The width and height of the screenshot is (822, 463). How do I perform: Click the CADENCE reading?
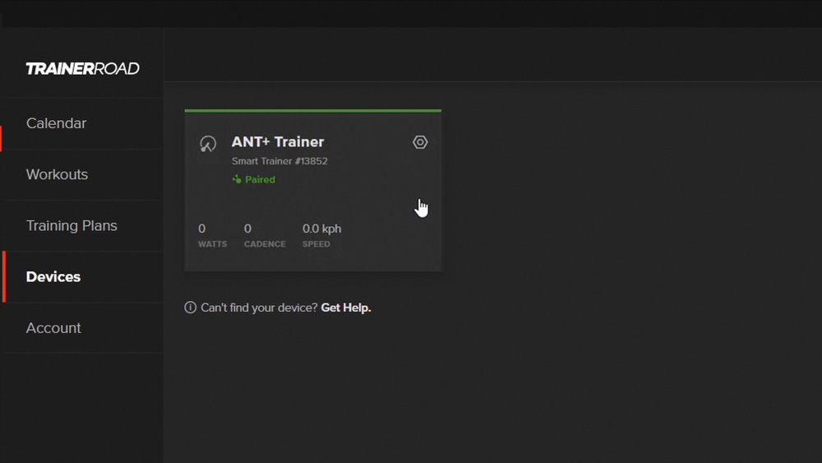pos(265,235)
